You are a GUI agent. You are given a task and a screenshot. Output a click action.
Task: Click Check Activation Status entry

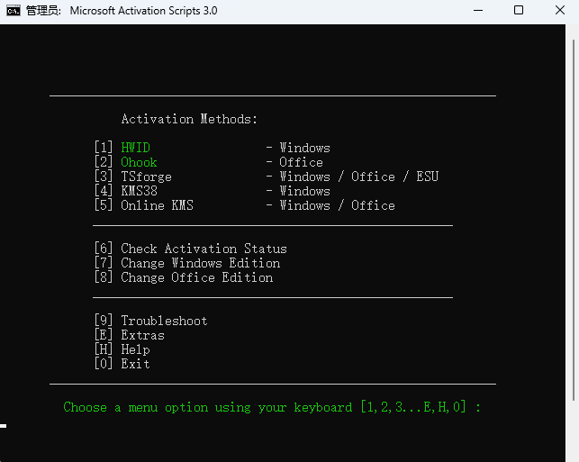pos(204,249)
